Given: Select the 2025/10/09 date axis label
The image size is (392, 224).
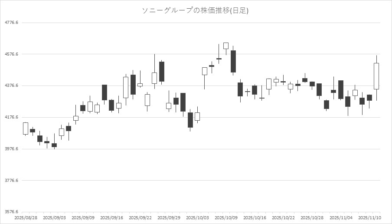Looking at the screenshot, I should point(226,217).
